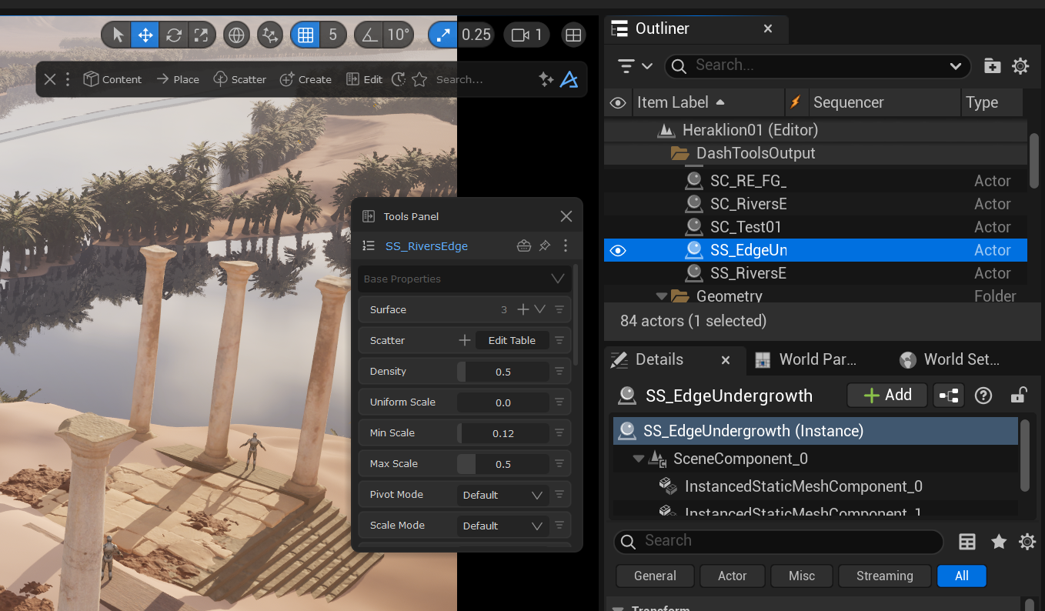Open the Pivot Mode dropdown

(503, 495)
